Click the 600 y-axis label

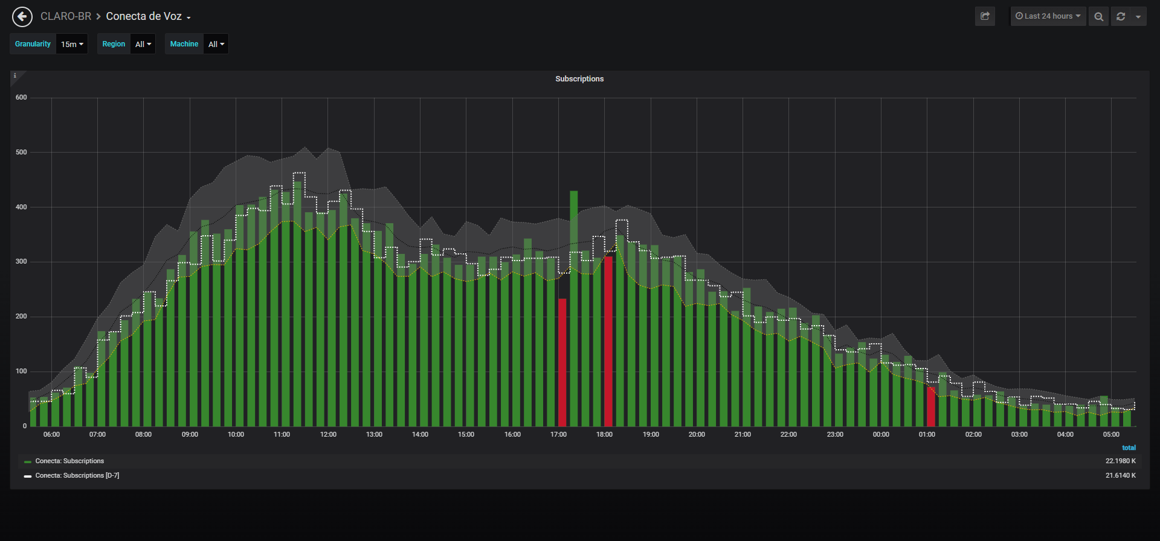pyautogui.click(x=21, y=98)
